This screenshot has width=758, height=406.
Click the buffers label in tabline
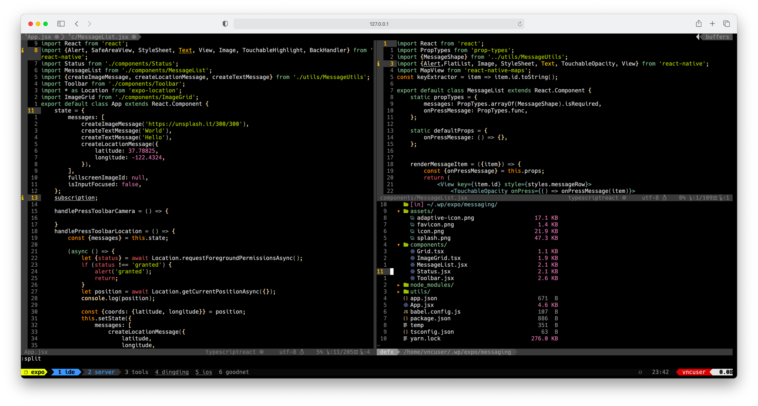(x=717, y=37)
